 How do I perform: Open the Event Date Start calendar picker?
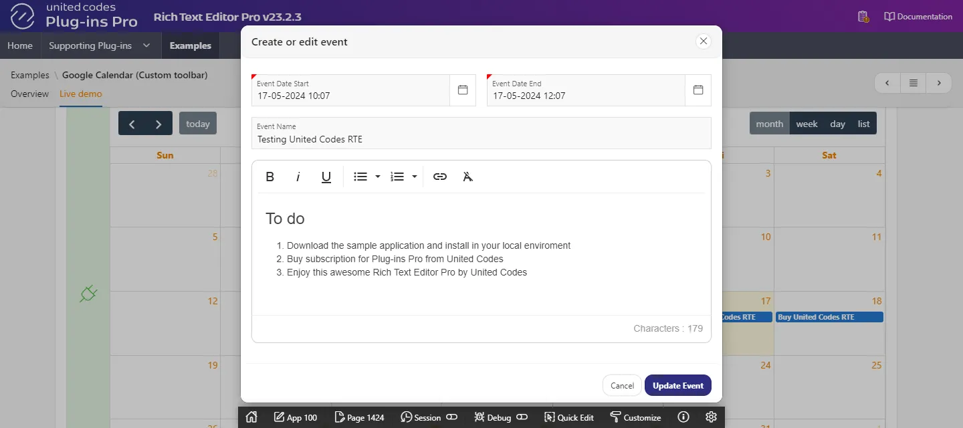(x=463, y=90)
